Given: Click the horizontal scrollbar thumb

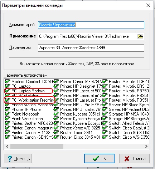Looking at the screenshot, I should point(37,146).
